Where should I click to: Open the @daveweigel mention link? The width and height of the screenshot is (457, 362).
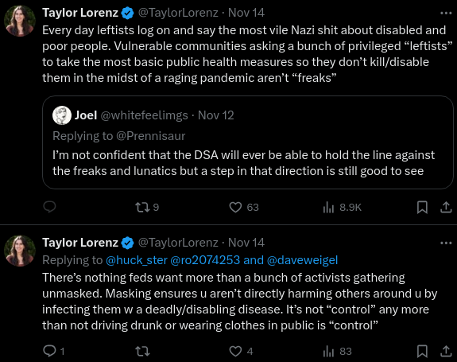click(302, 260)
